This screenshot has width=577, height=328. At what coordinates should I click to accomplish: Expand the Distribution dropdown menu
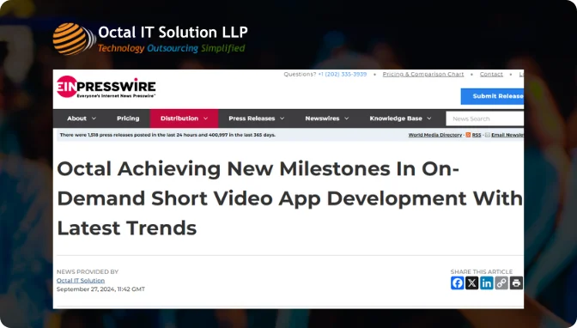184,118
